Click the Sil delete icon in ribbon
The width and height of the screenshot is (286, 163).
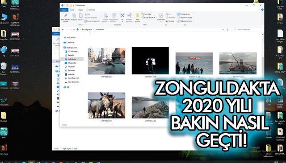[122, 16]
